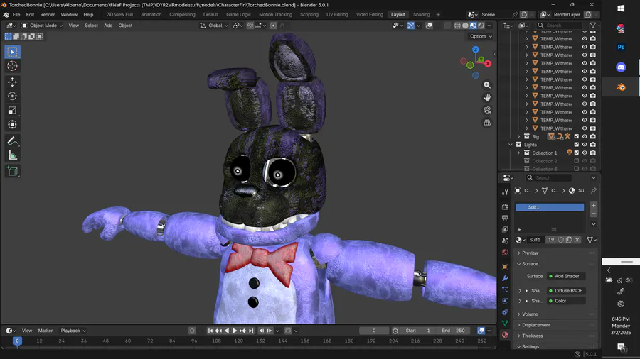The height and width of the screenshot is (359, 640).
Task: Collapse the Lights collection
Action: coord(511,145)
